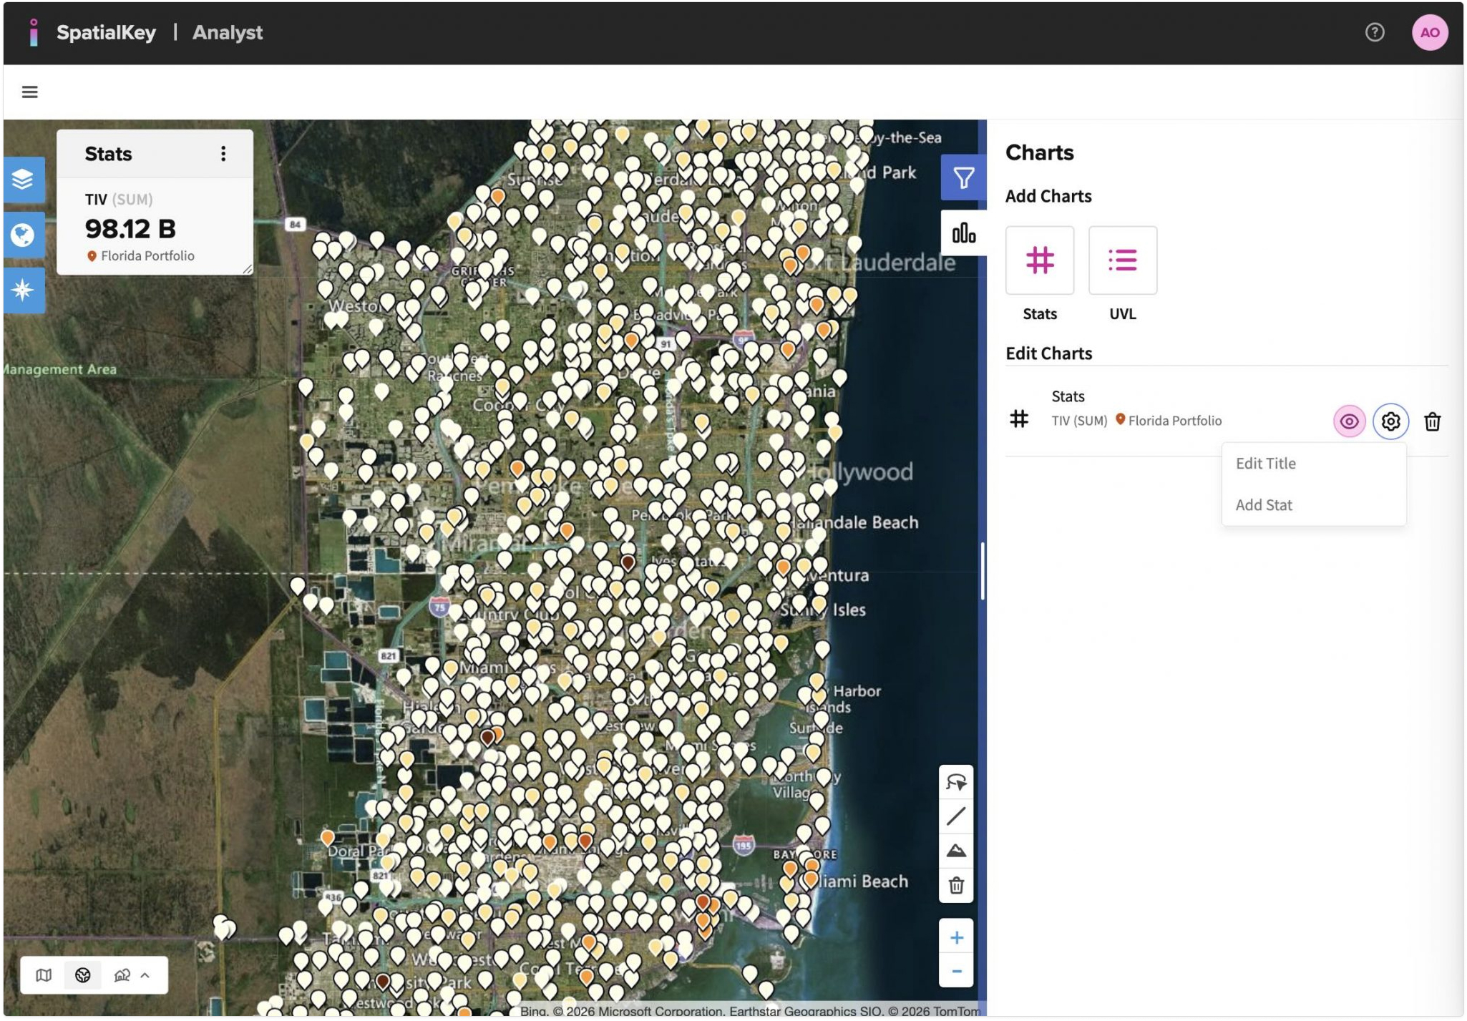Open the Stats chart gear settings
Screen dimensions: 1467x1021
(1390, 421)
